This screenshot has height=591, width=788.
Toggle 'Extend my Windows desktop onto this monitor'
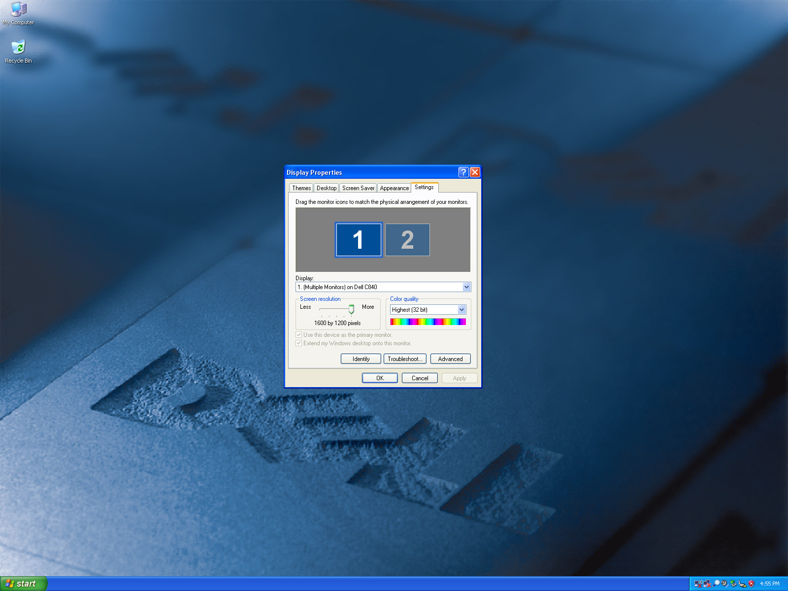click(298, 343)
